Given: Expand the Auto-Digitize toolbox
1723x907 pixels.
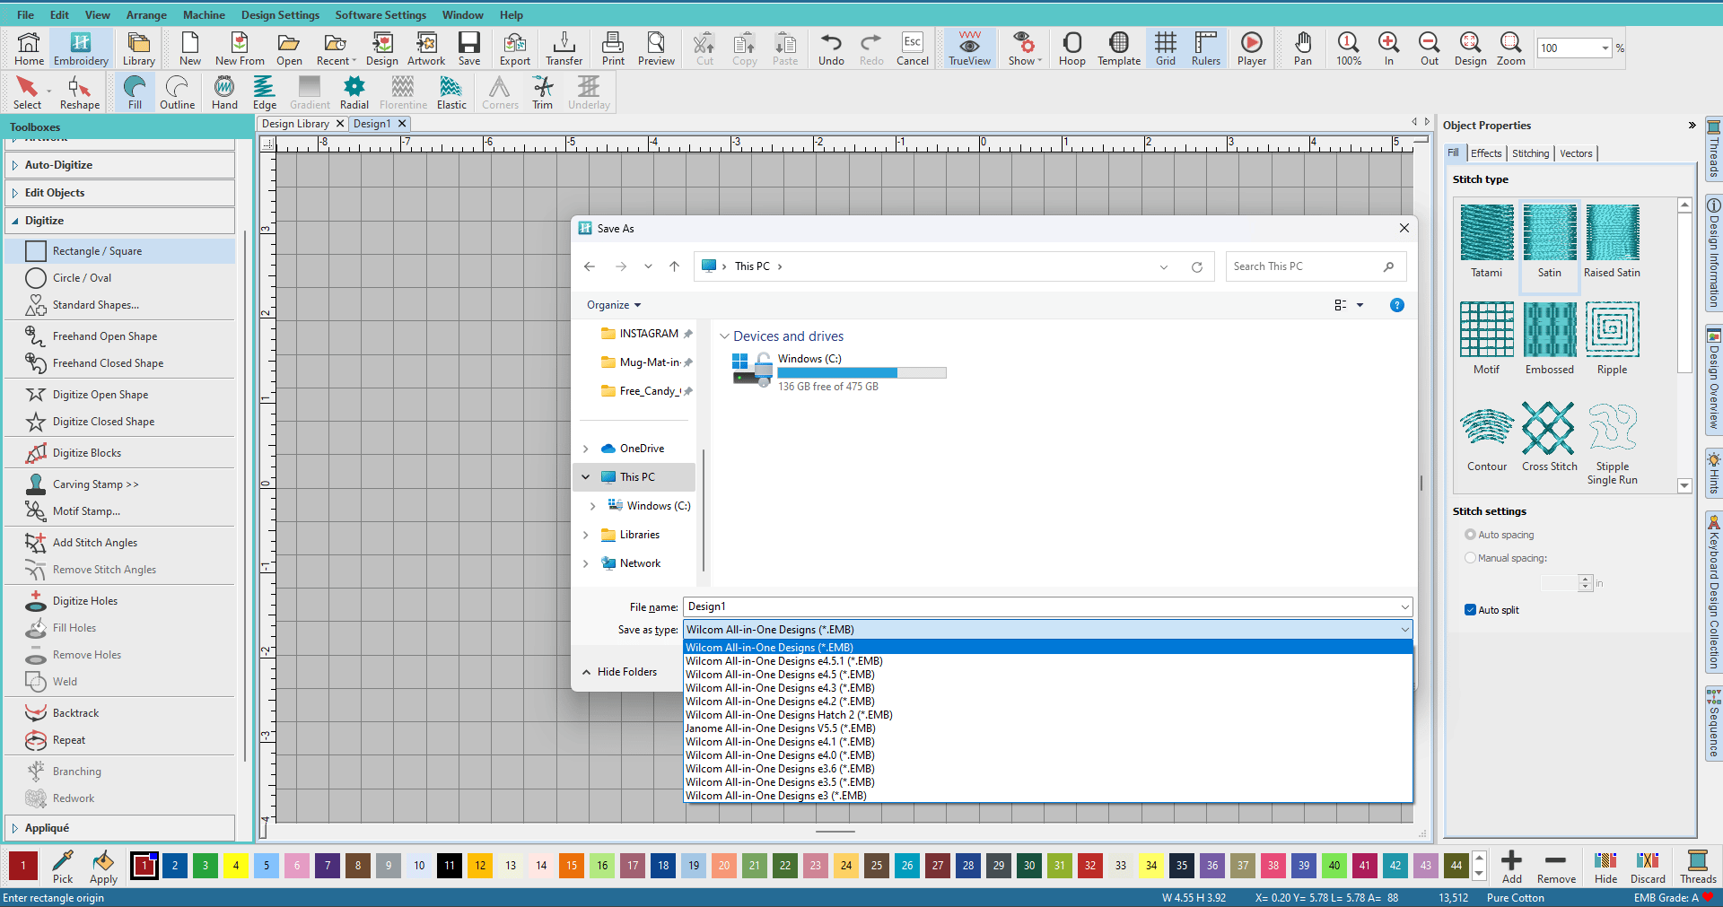Looking at the screenshot, I should (x=120, y=165).
